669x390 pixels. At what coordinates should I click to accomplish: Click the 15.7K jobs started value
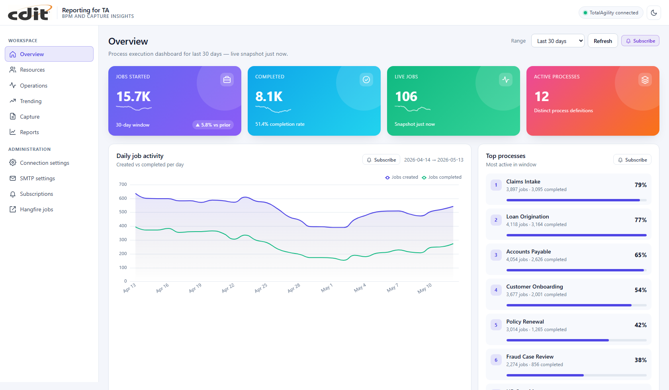133,96
